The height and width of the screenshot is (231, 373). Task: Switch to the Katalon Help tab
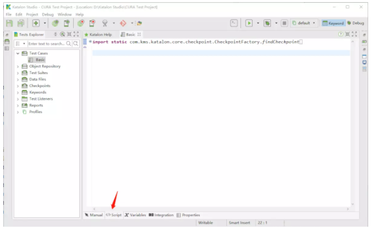(x=98, y=34)
